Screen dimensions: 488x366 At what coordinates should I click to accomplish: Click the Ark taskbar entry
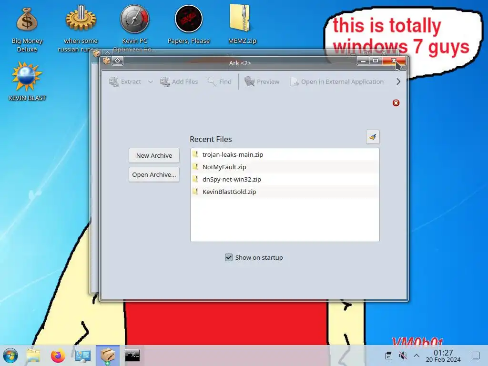pos(107,356)
